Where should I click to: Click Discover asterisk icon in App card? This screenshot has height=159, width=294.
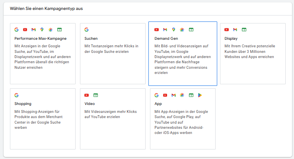pos(182,95)
